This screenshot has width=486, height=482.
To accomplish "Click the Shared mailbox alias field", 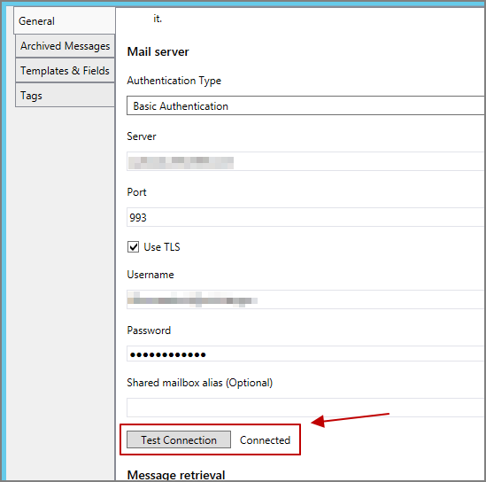I will tap(306, 408).
